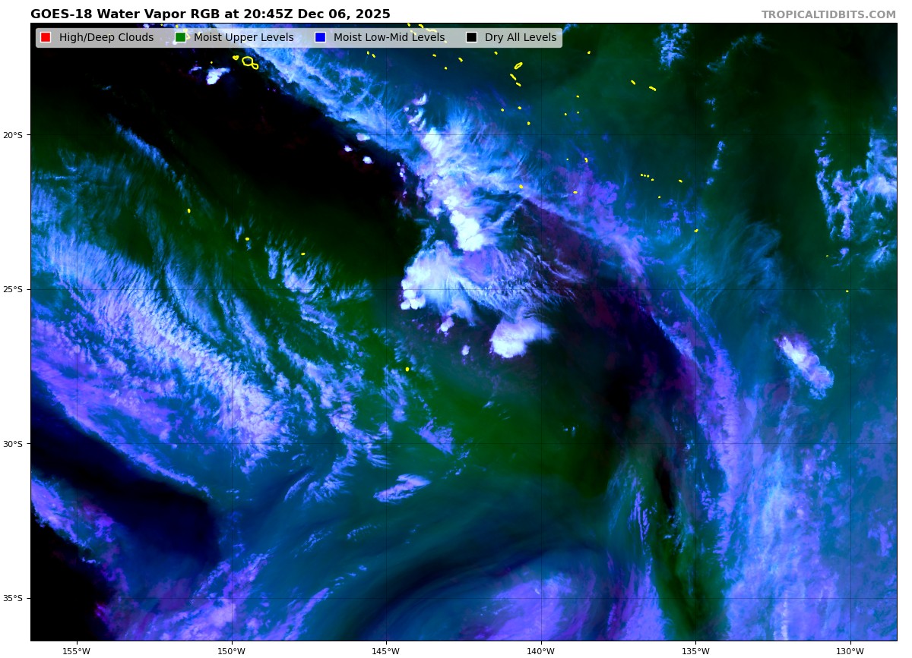Select the High/Deep Clouds legend label

pos(106,38)
